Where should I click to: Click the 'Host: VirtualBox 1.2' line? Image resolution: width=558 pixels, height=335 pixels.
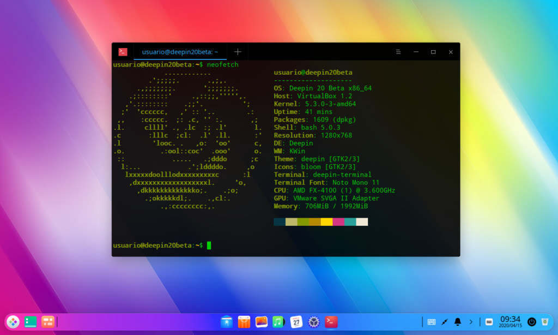tap(313, 96)
